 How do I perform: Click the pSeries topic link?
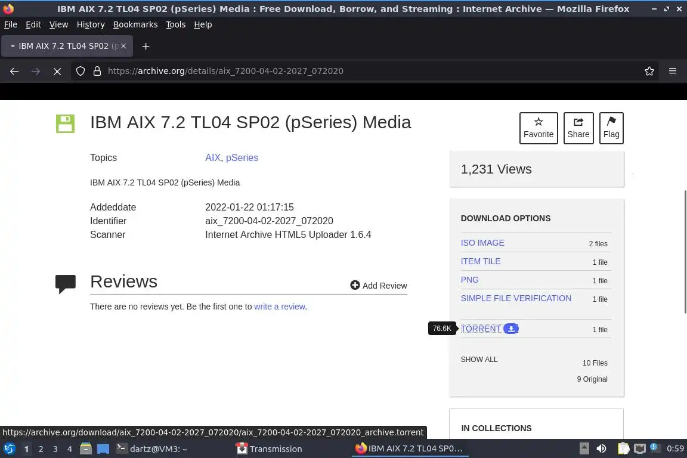[242, 158]
